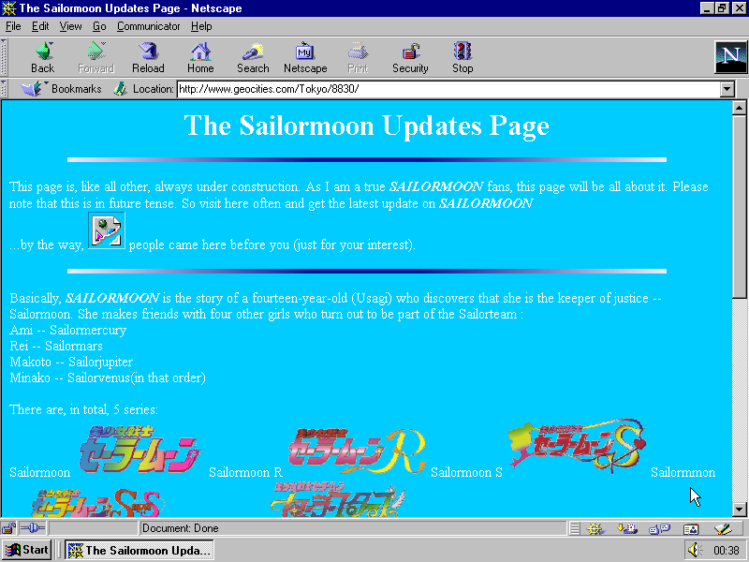Click in the Location URL field
The width and height of the screenshot is (749, 562).
448,89
